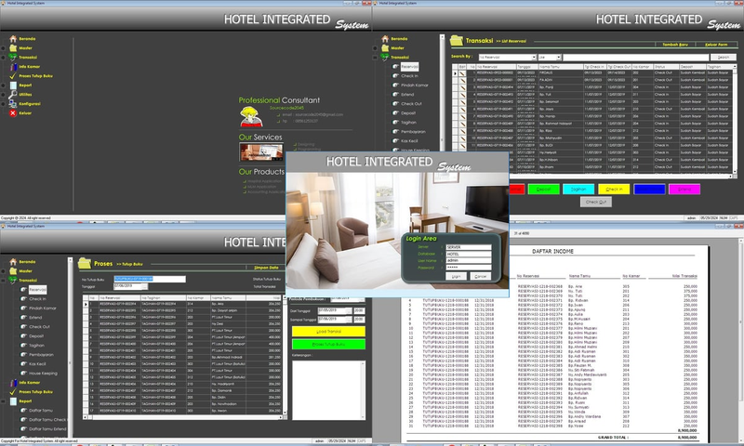This screenshot has height=446, width=744.
Task: Open the Dari Tanggal date dropdown
Action: pyautogui.click(x=349, y=310)
